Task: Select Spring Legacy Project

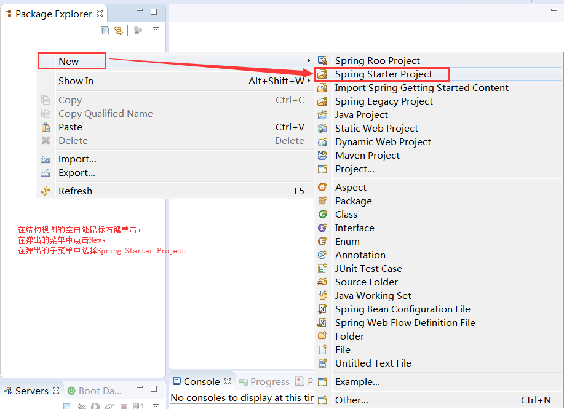Action: (x=438, y=101)
